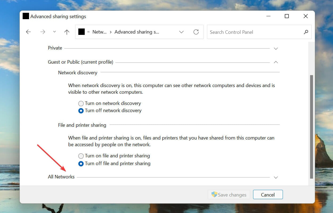Collapse the Guest or Public profile section
Image resolution: width=333 pixels, height=213 pixels.
[x=276, y=62]
